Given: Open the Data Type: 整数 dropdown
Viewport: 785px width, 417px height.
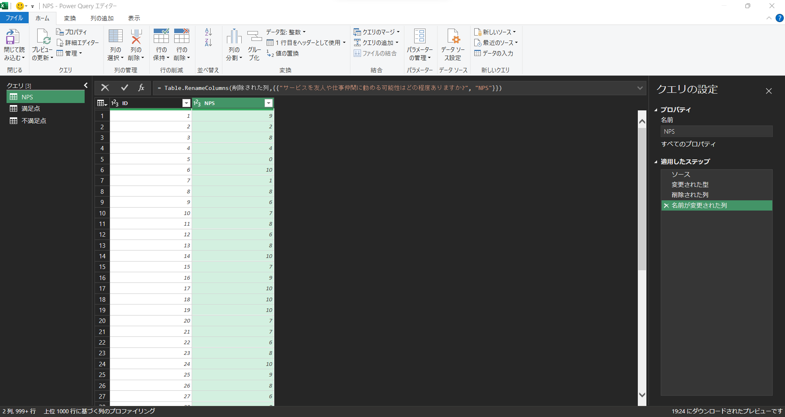Looking at the screenshot, I should point(286,32).
